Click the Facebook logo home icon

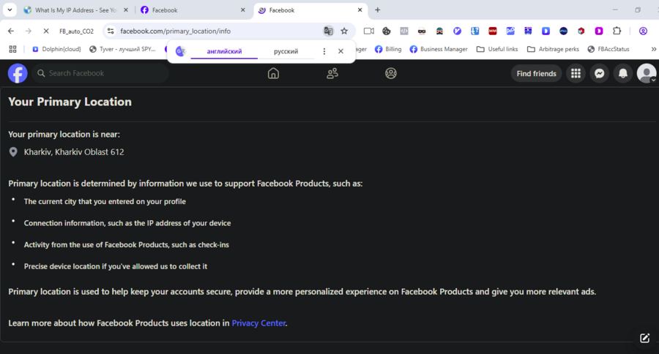(18, 73)
